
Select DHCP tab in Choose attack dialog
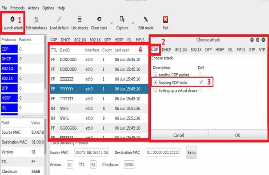(167, 50)
